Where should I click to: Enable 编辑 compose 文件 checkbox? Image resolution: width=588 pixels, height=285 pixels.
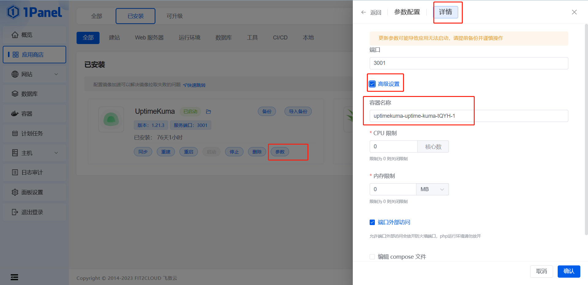(x=372, y=257)
